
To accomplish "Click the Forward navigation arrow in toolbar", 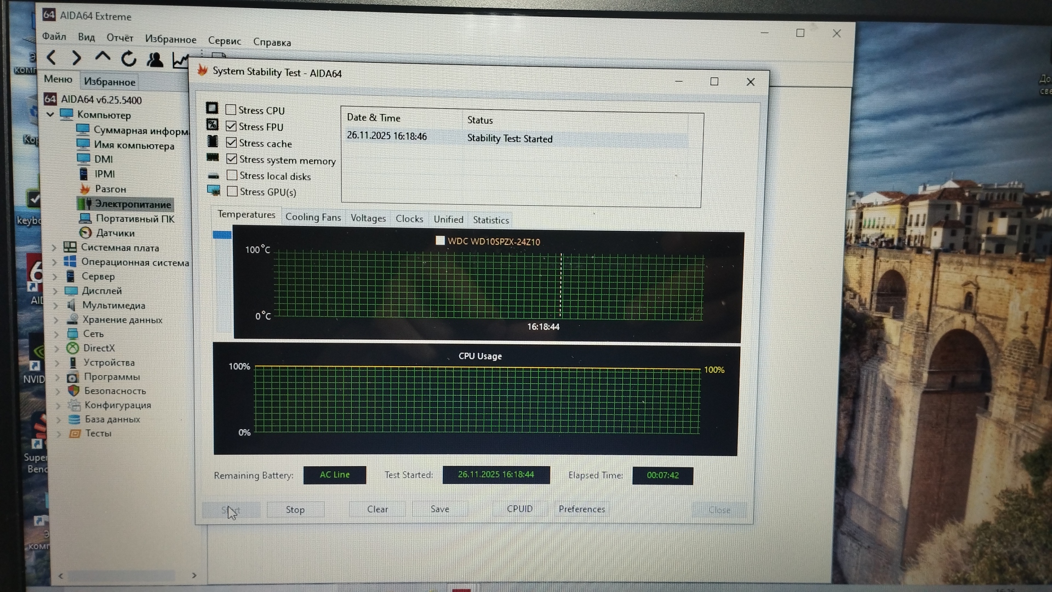I will 77,58.
